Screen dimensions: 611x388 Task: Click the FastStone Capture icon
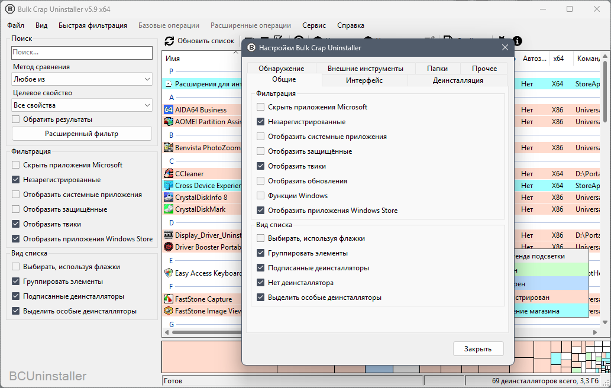(169, 299)
